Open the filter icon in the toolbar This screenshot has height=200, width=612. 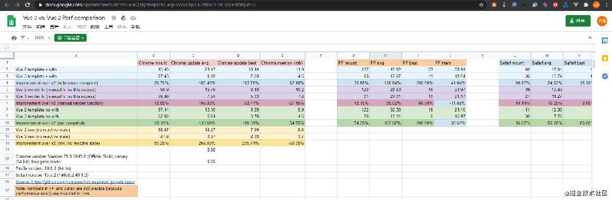tap(23, 38)
